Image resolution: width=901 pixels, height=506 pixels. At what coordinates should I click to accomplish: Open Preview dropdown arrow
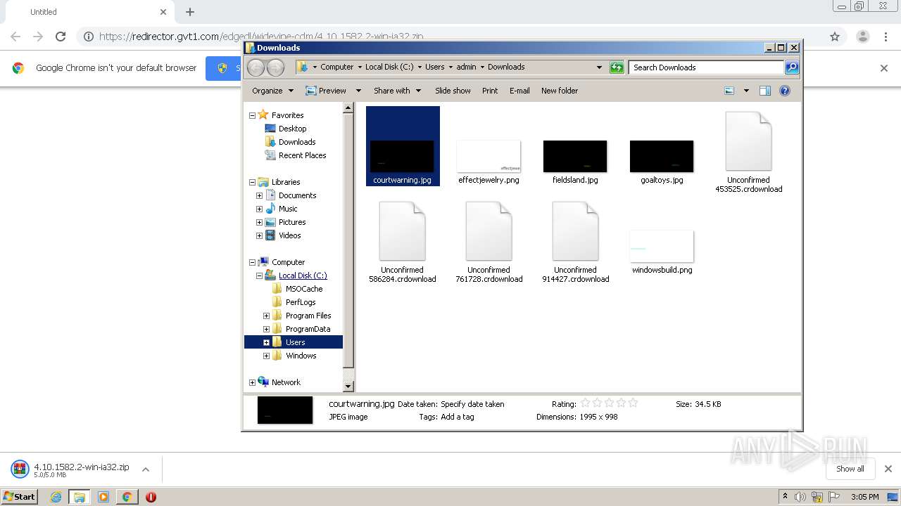[x=358, y=91]
